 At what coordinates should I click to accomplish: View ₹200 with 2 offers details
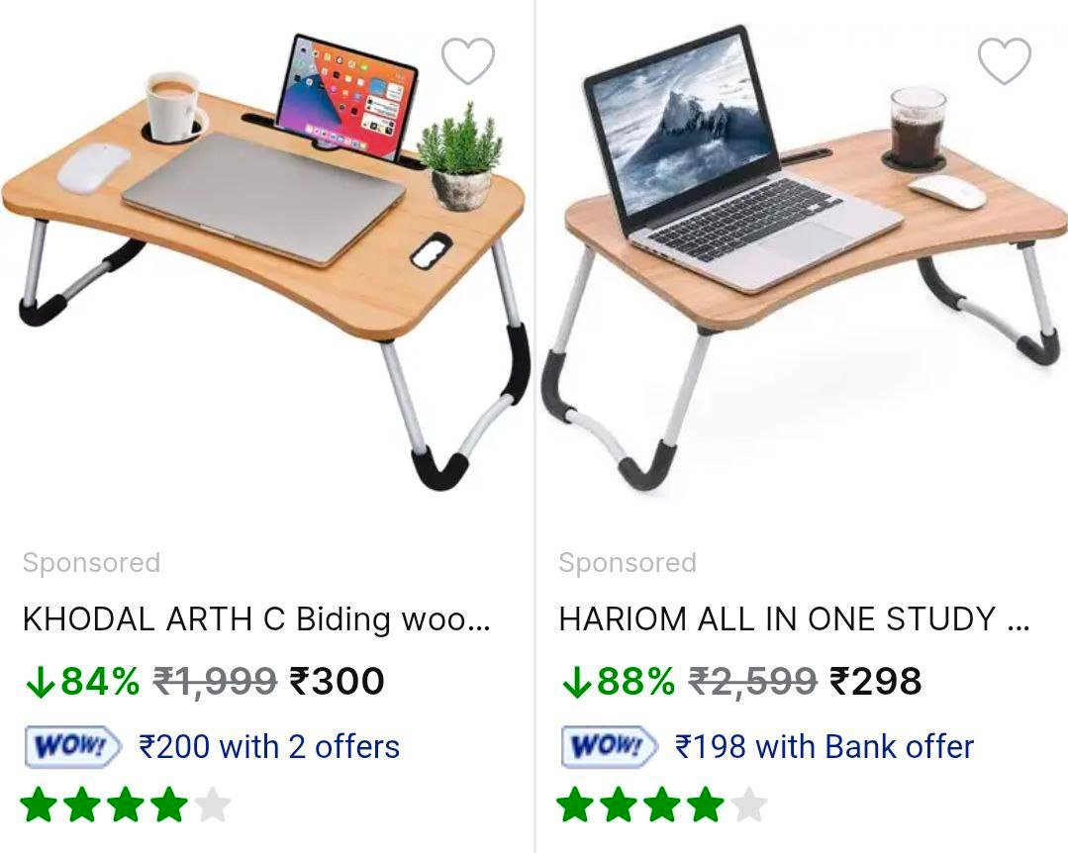[269, 747]
